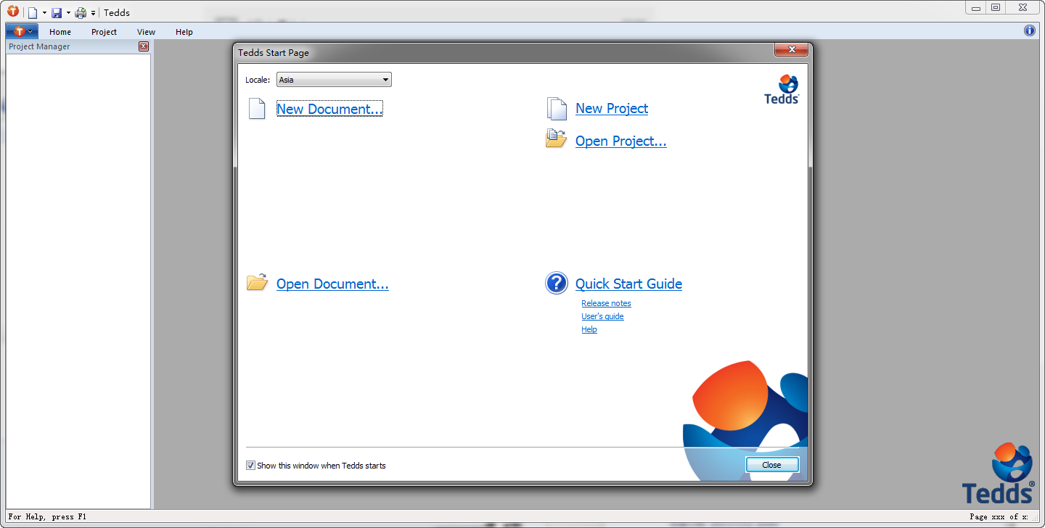Click the folder icon beside Open Project

556,138
